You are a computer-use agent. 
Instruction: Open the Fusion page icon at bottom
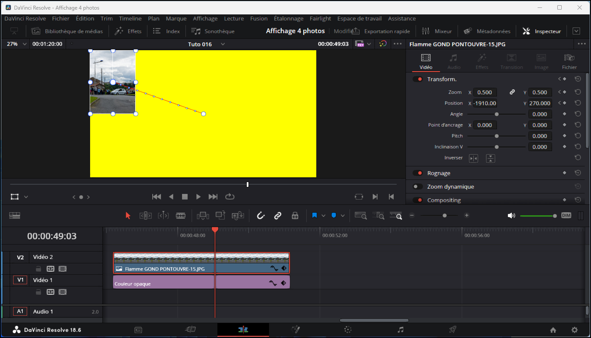[x=296, y=330]
